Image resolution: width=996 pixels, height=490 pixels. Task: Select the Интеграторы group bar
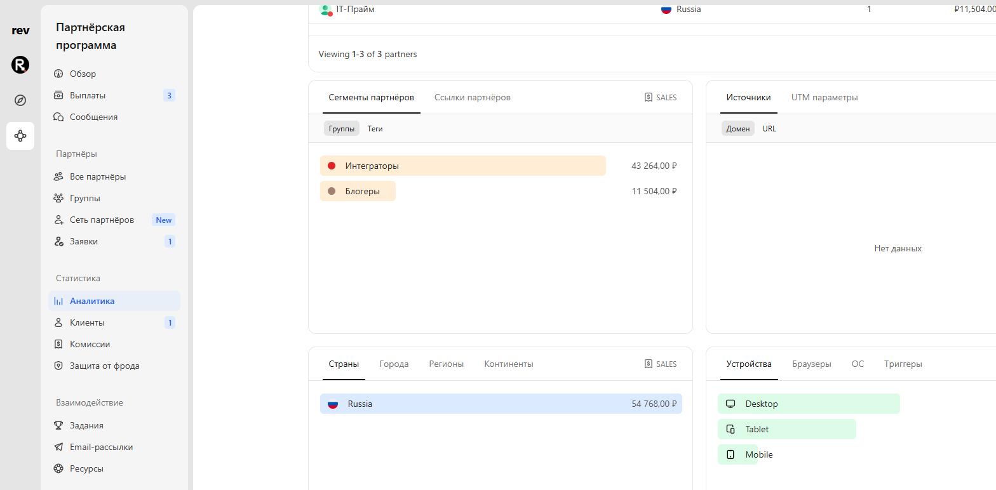(x=463, y=166)
